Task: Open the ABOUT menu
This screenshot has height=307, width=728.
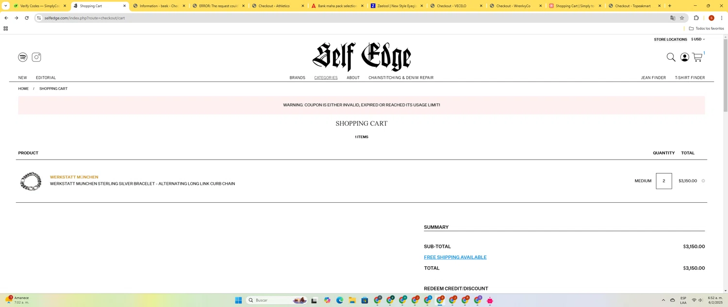Action: (x=353, y=78)
